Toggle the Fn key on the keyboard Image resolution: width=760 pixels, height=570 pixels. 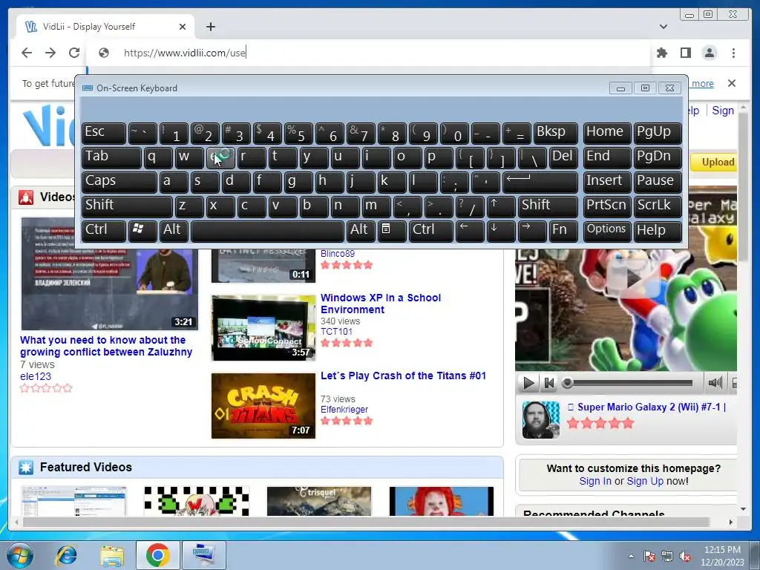563,230
